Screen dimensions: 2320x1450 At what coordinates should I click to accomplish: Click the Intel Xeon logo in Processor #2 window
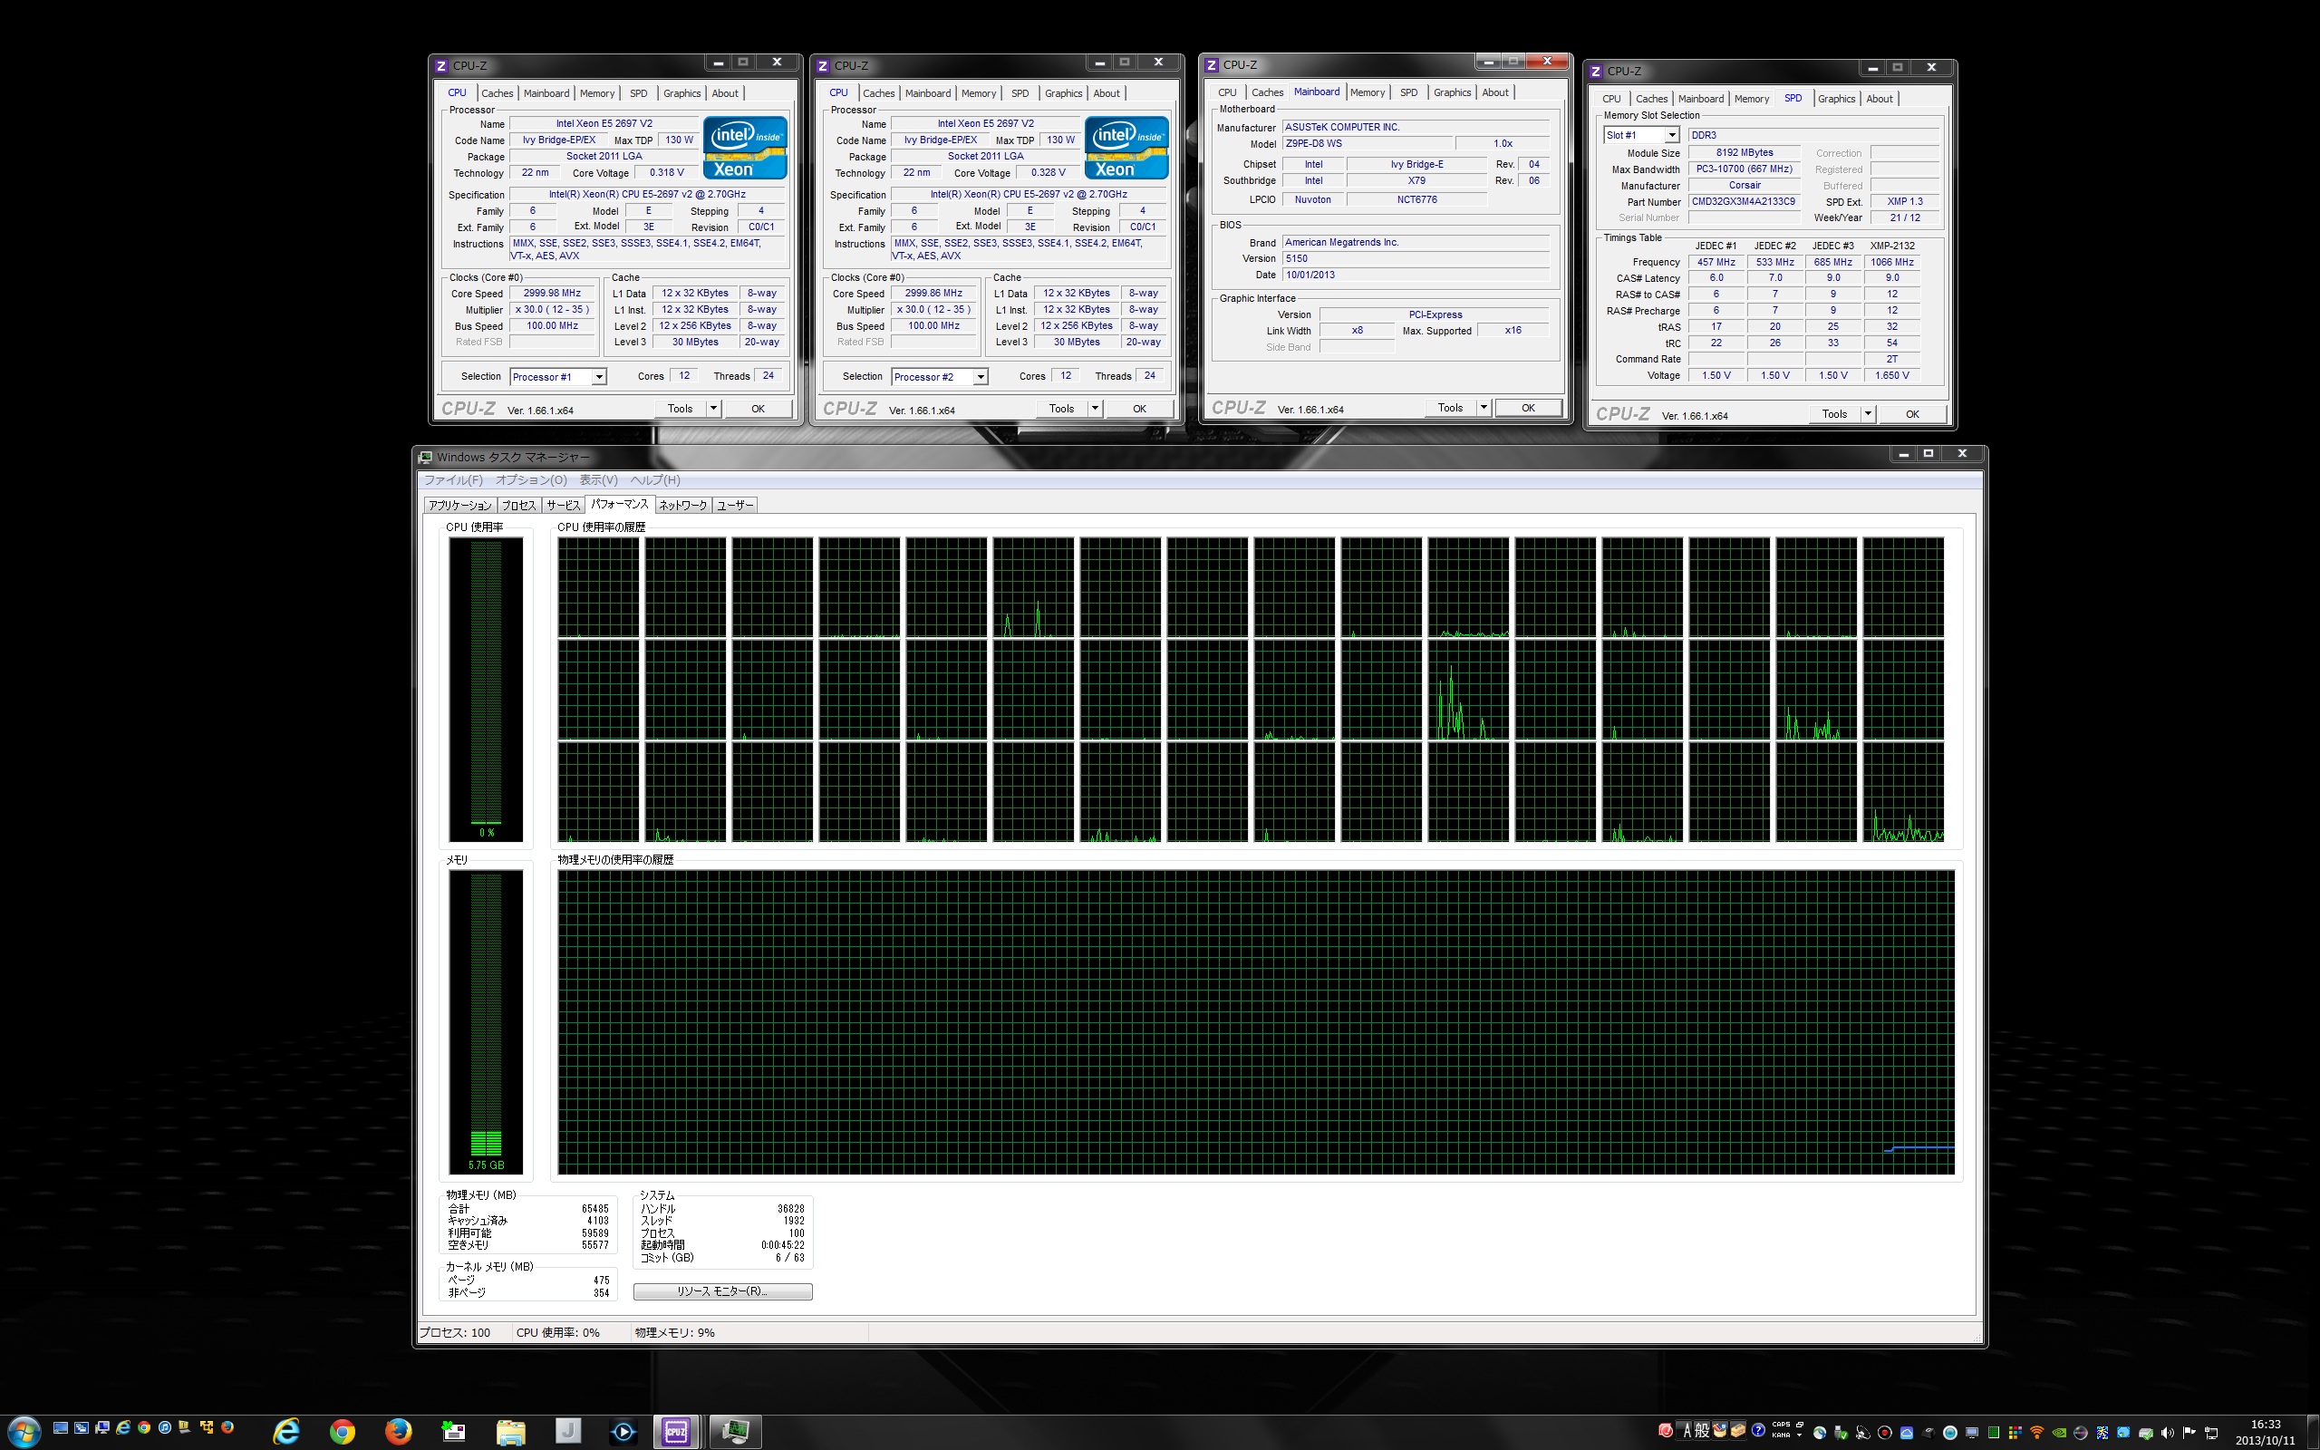pos(1126,148)
